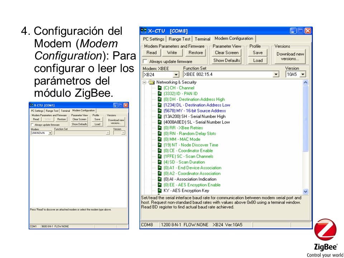Image resolution: width=344 pixels, height=258 pixels.
Task: Collapse the Networking & Security tree node
Action: click(x=144, y=82)
